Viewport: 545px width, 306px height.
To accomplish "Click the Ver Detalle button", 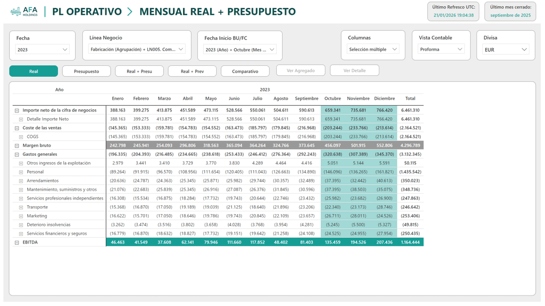I will click(x=355, y=71).
